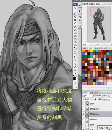The image size is (112, 130).
Task: Open the Actions play panel icon
Action: [x=80, y=5]
